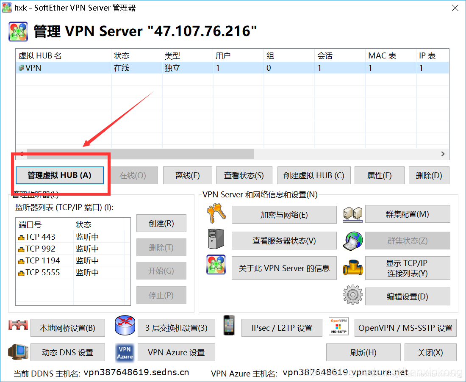Click the listener 开始(G) button
466x382 pixels.
point(161,271)
